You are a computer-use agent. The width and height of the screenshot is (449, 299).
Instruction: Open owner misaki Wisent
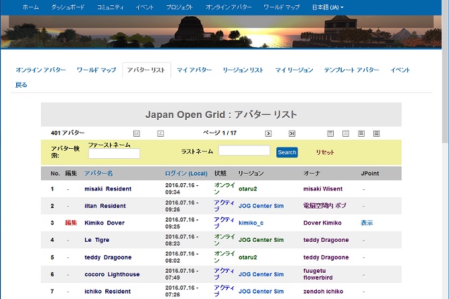click(323, 189)
